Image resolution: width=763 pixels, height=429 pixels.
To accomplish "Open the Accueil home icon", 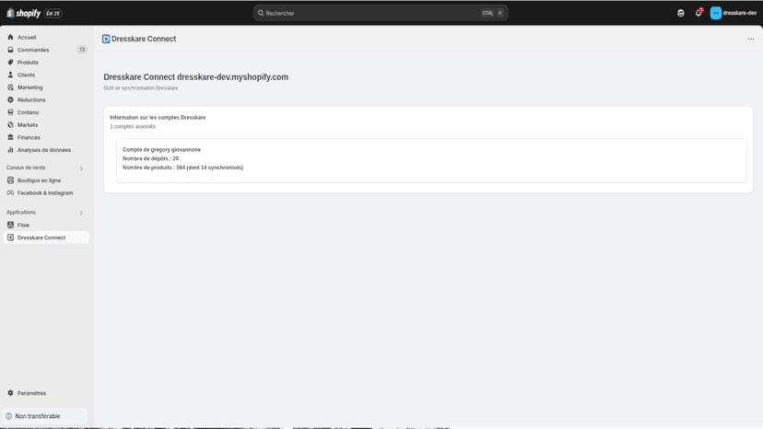I will click(x=10, y=37).
